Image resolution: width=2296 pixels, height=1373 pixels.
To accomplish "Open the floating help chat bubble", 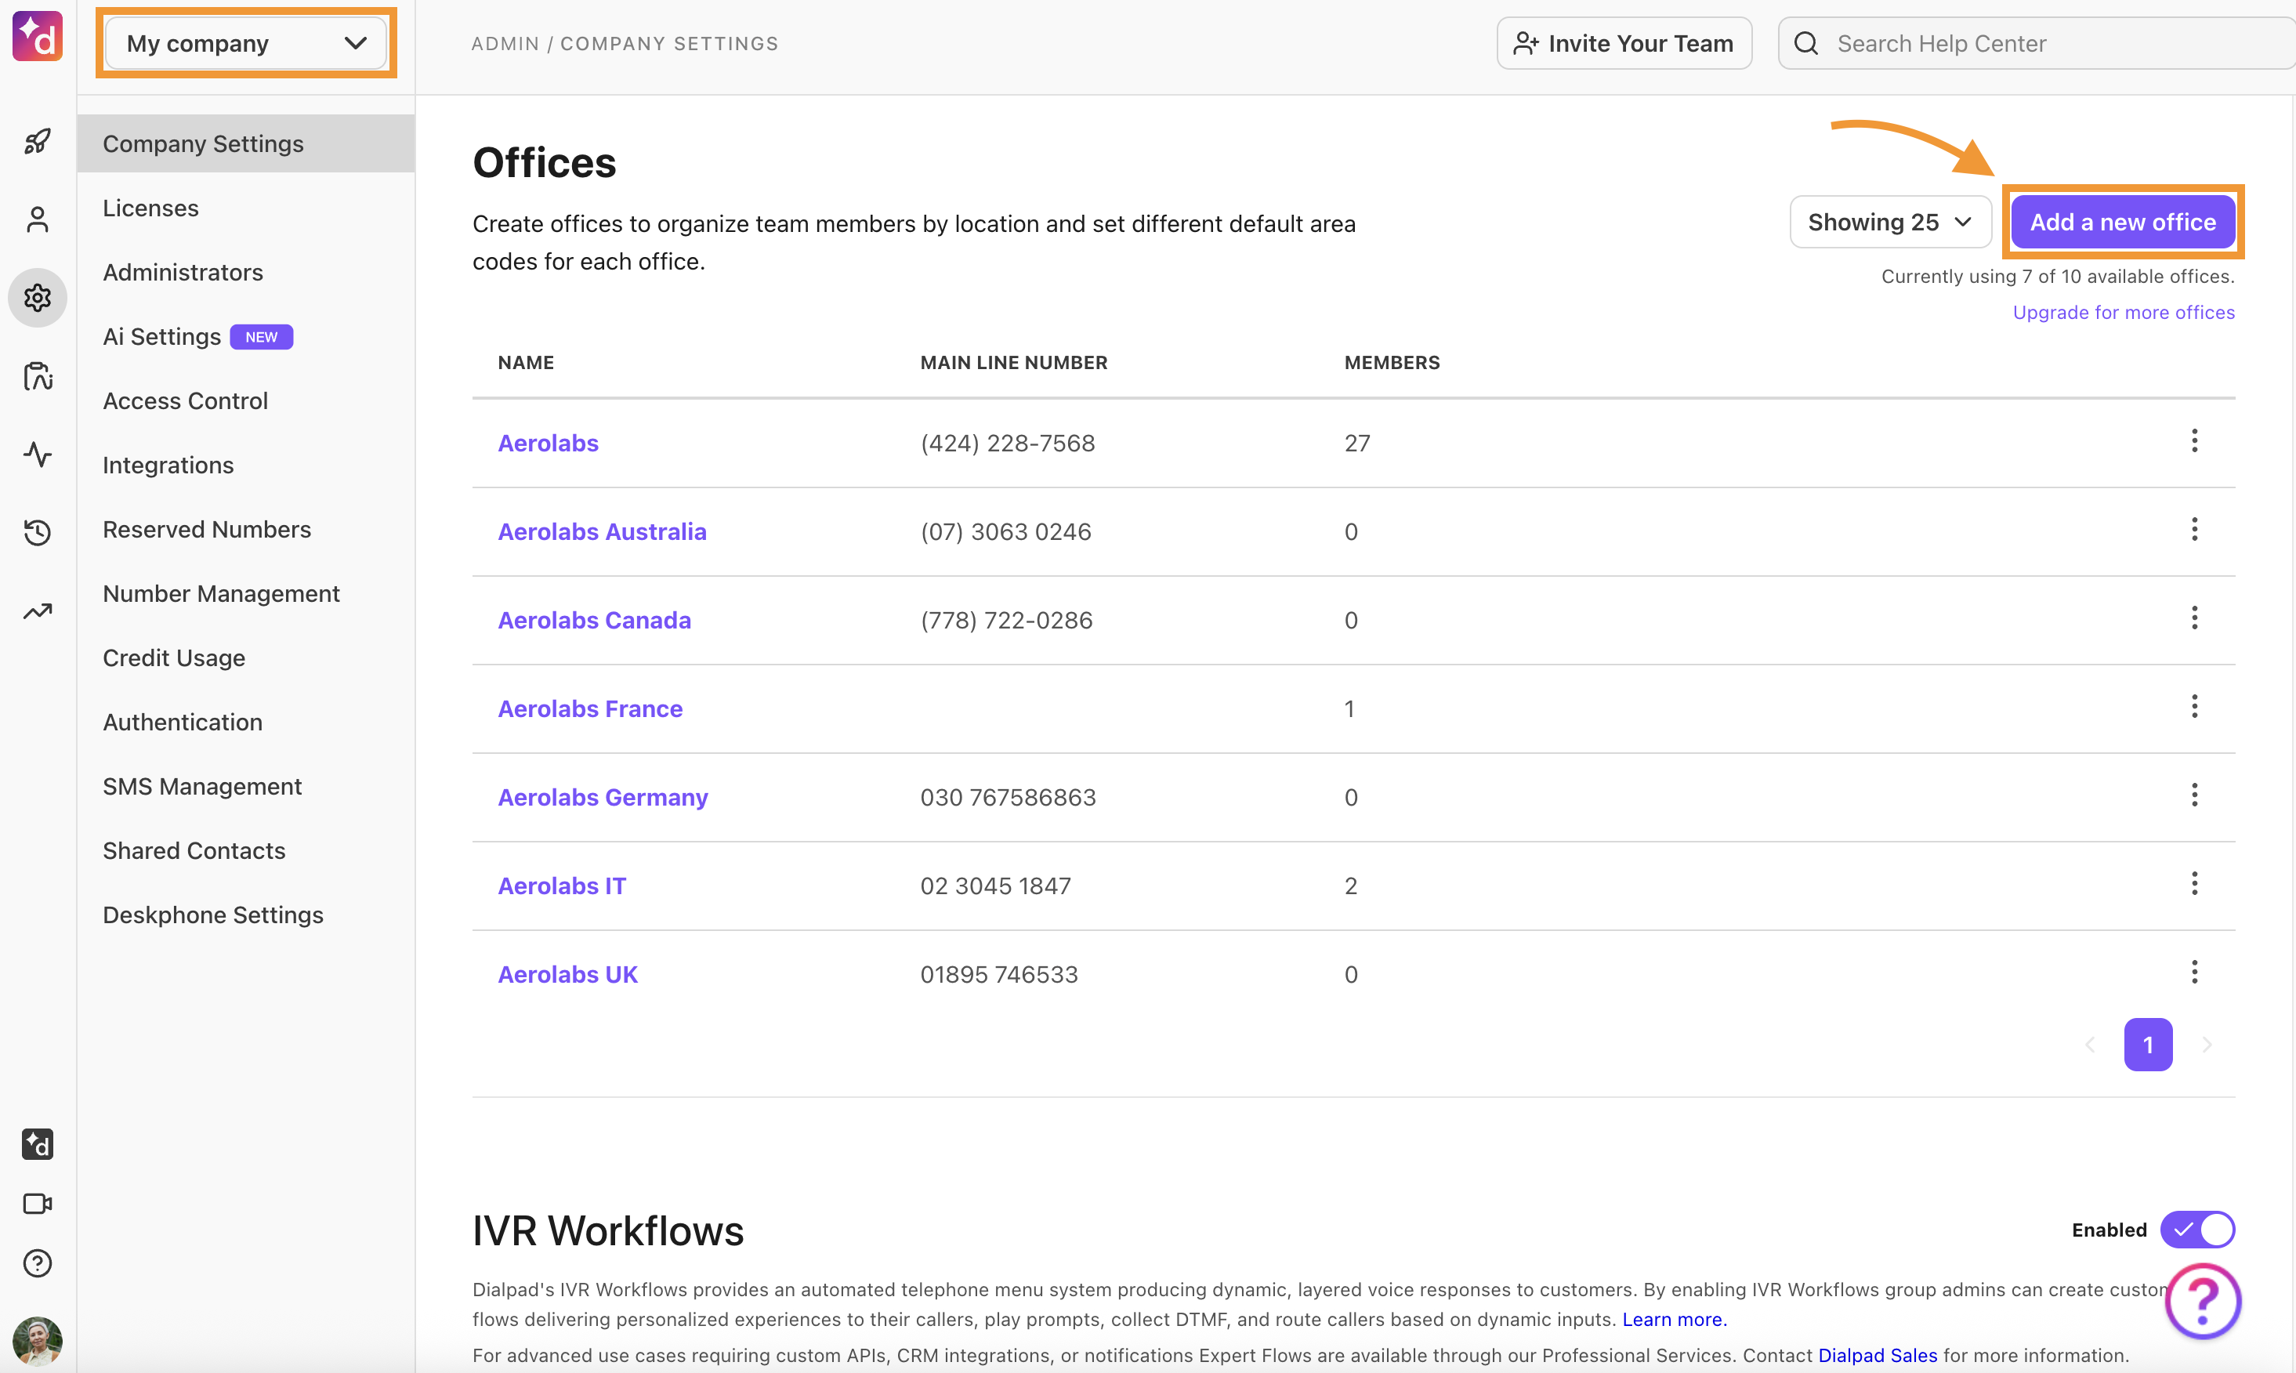I will tap(2203, 1301).
